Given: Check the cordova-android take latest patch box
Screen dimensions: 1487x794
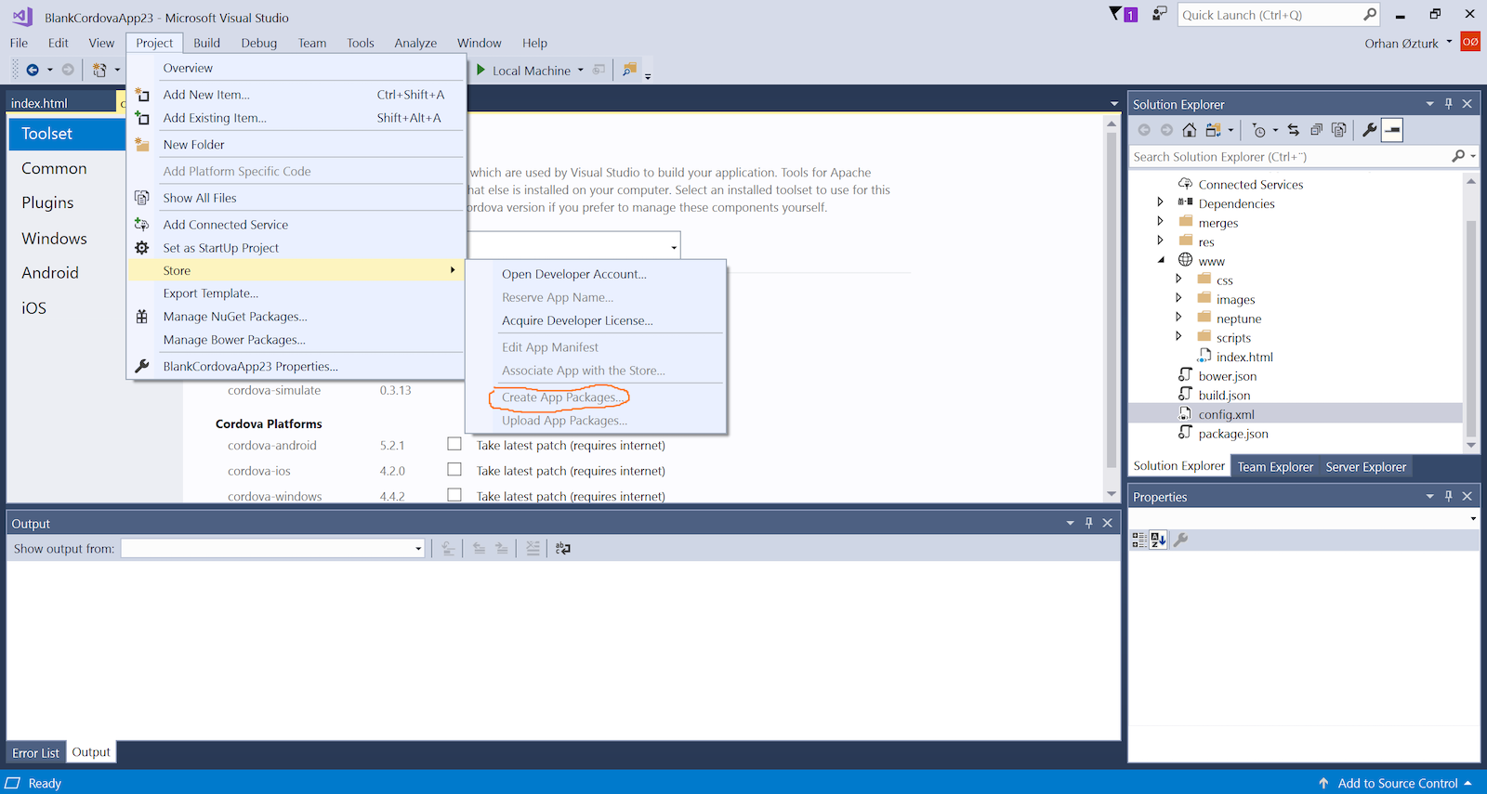Looking at the screenshot, I should (454, 444).
